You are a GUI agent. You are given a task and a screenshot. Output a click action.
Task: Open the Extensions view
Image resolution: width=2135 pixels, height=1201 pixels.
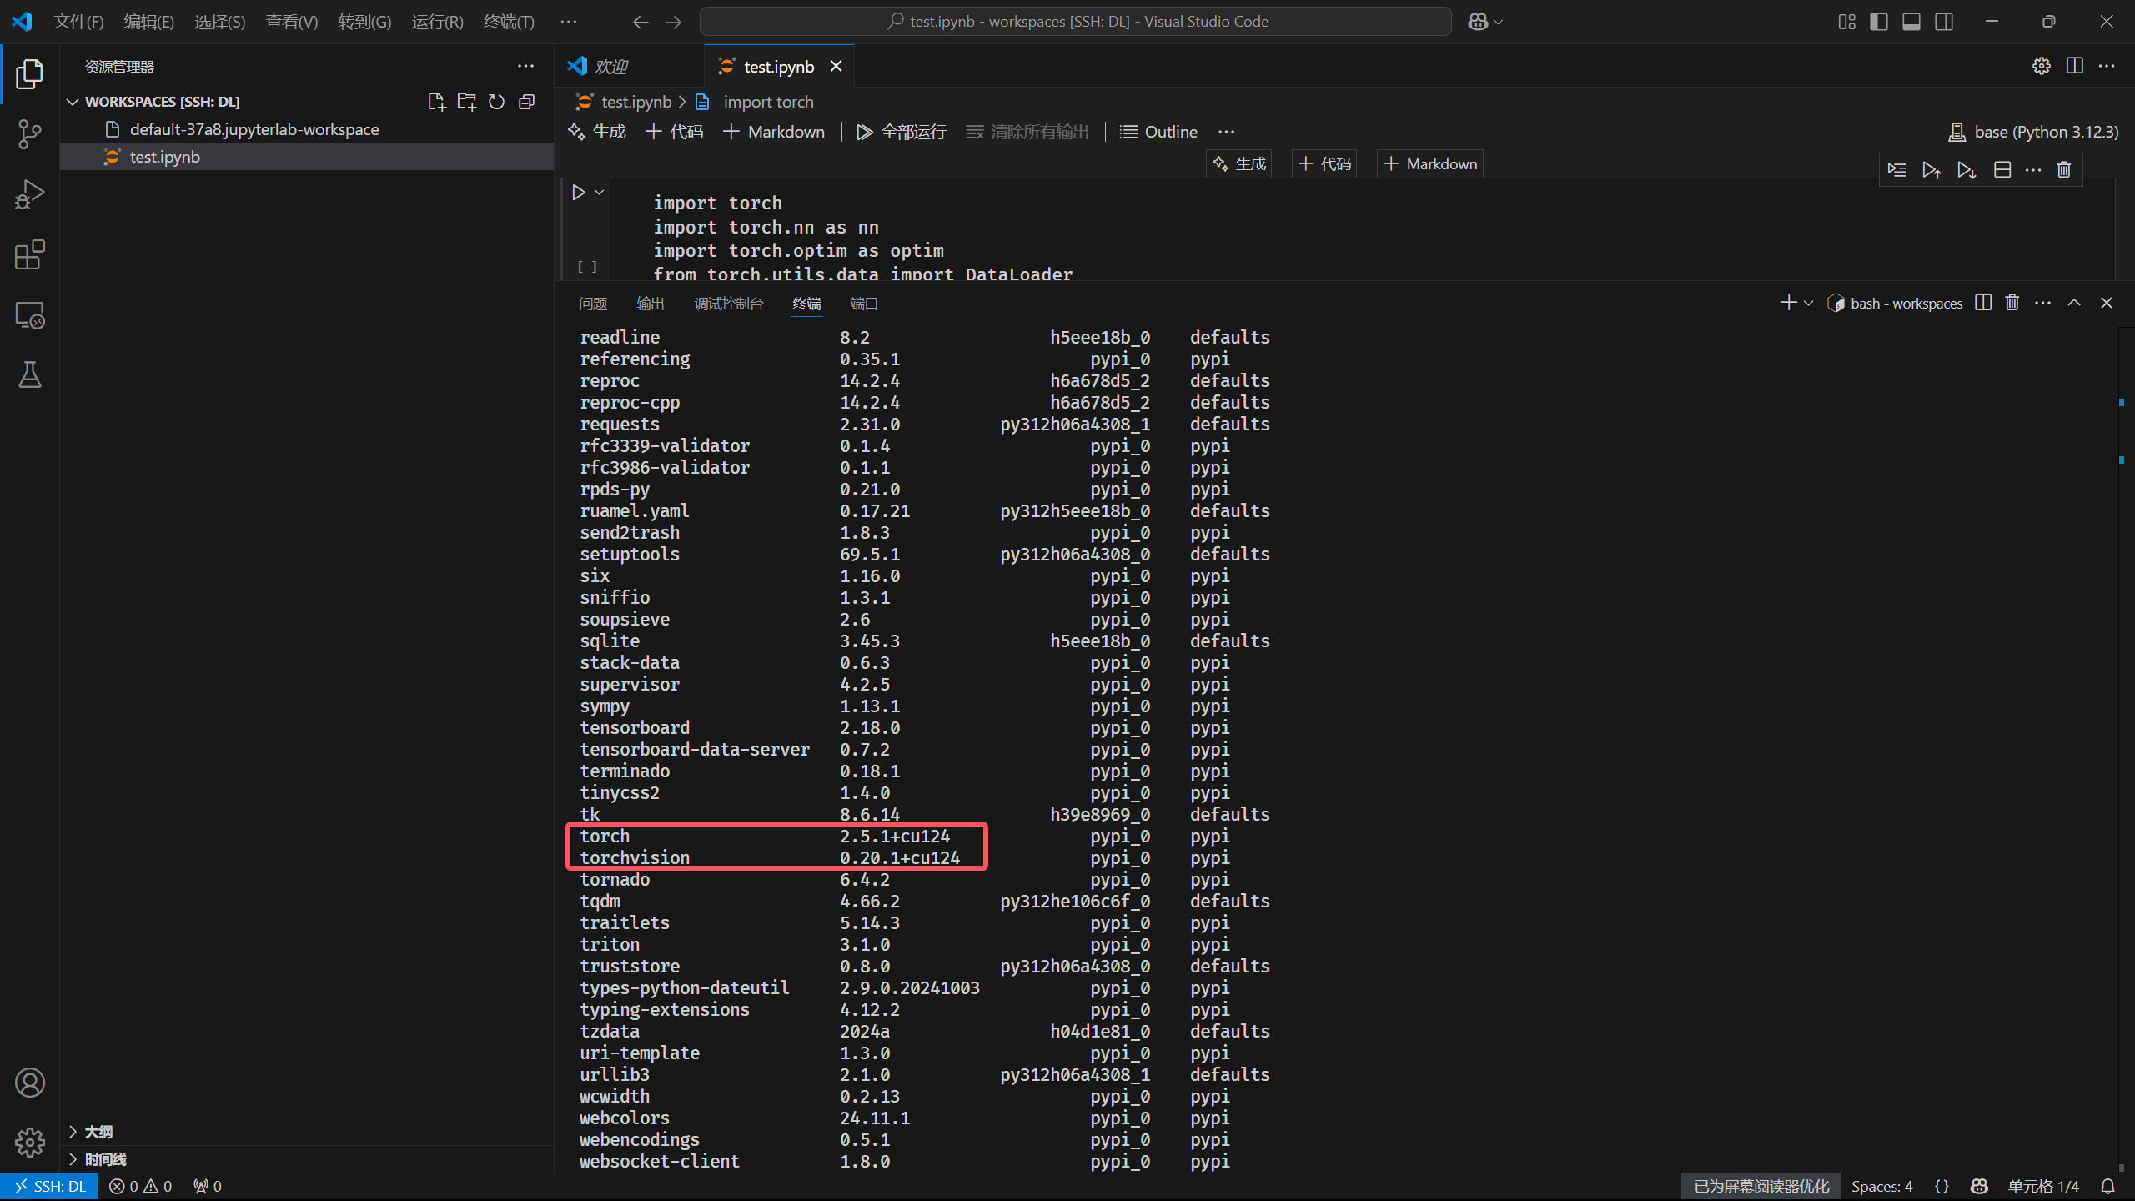[29, 255]
